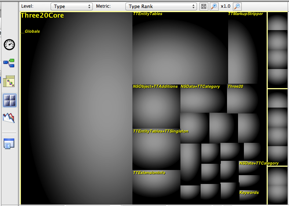Click the x1.0 zoom factor label
The image size is (289, 206).
tap(226, 6)
